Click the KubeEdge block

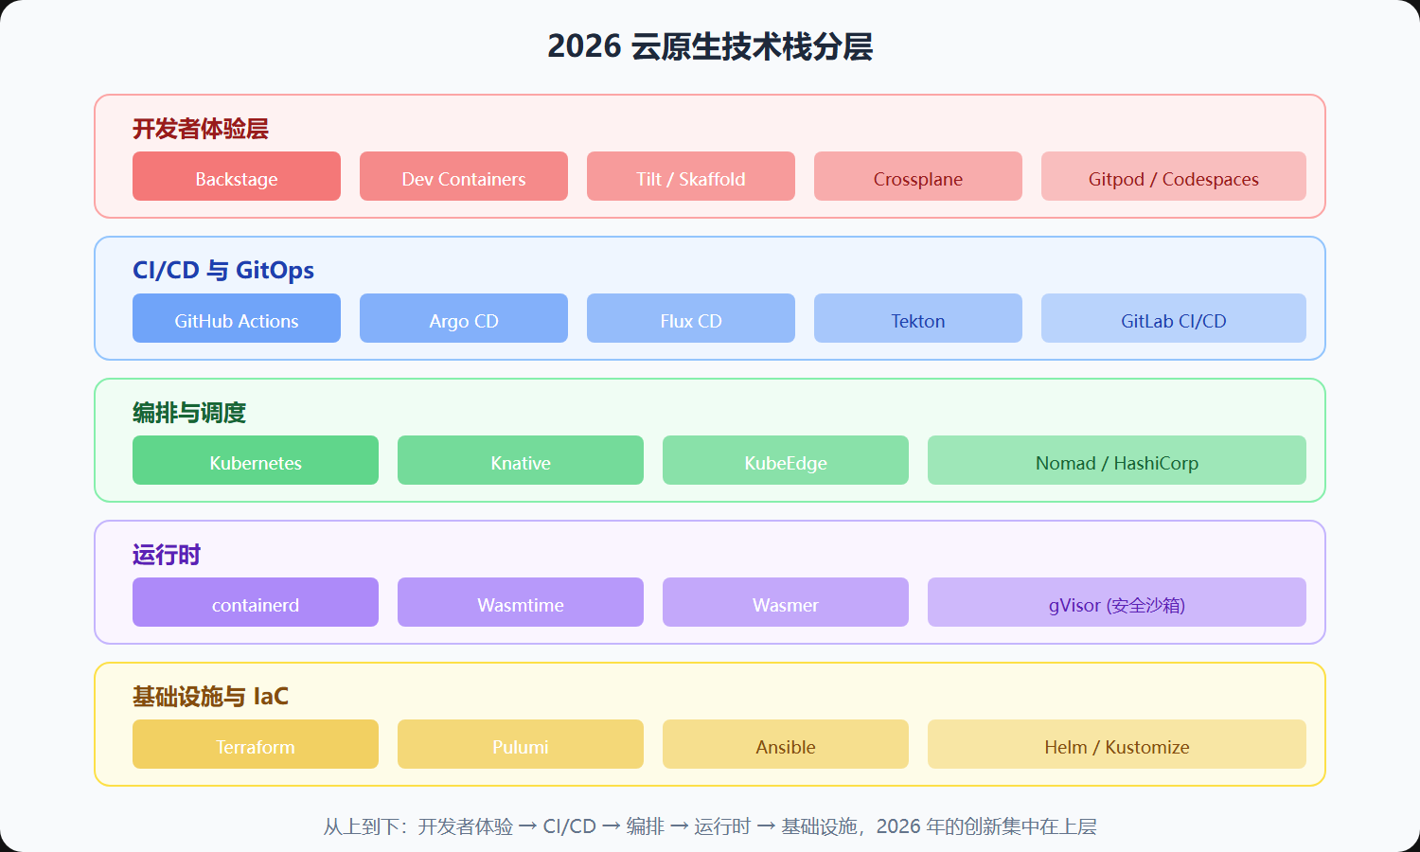(x=786, y=460)
